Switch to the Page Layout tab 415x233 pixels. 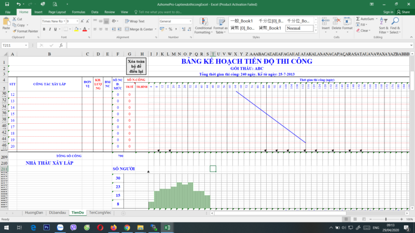[x=57, y=12]
